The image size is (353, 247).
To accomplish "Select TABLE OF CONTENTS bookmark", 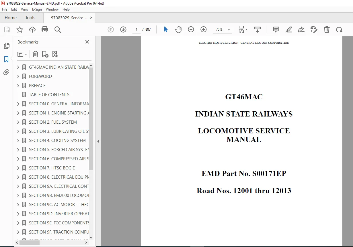I will [x=49, y=95].
